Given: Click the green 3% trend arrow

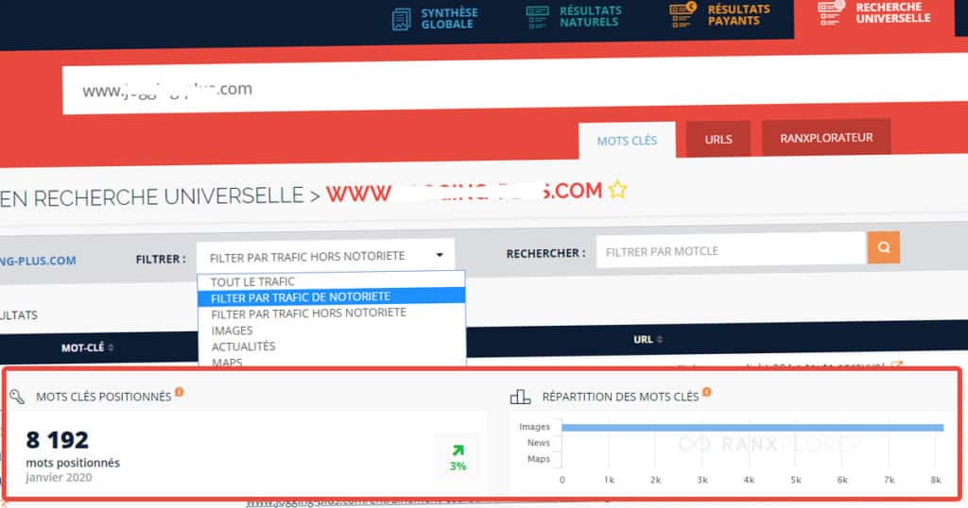Looking at the screenshot, I should point(458,450).
